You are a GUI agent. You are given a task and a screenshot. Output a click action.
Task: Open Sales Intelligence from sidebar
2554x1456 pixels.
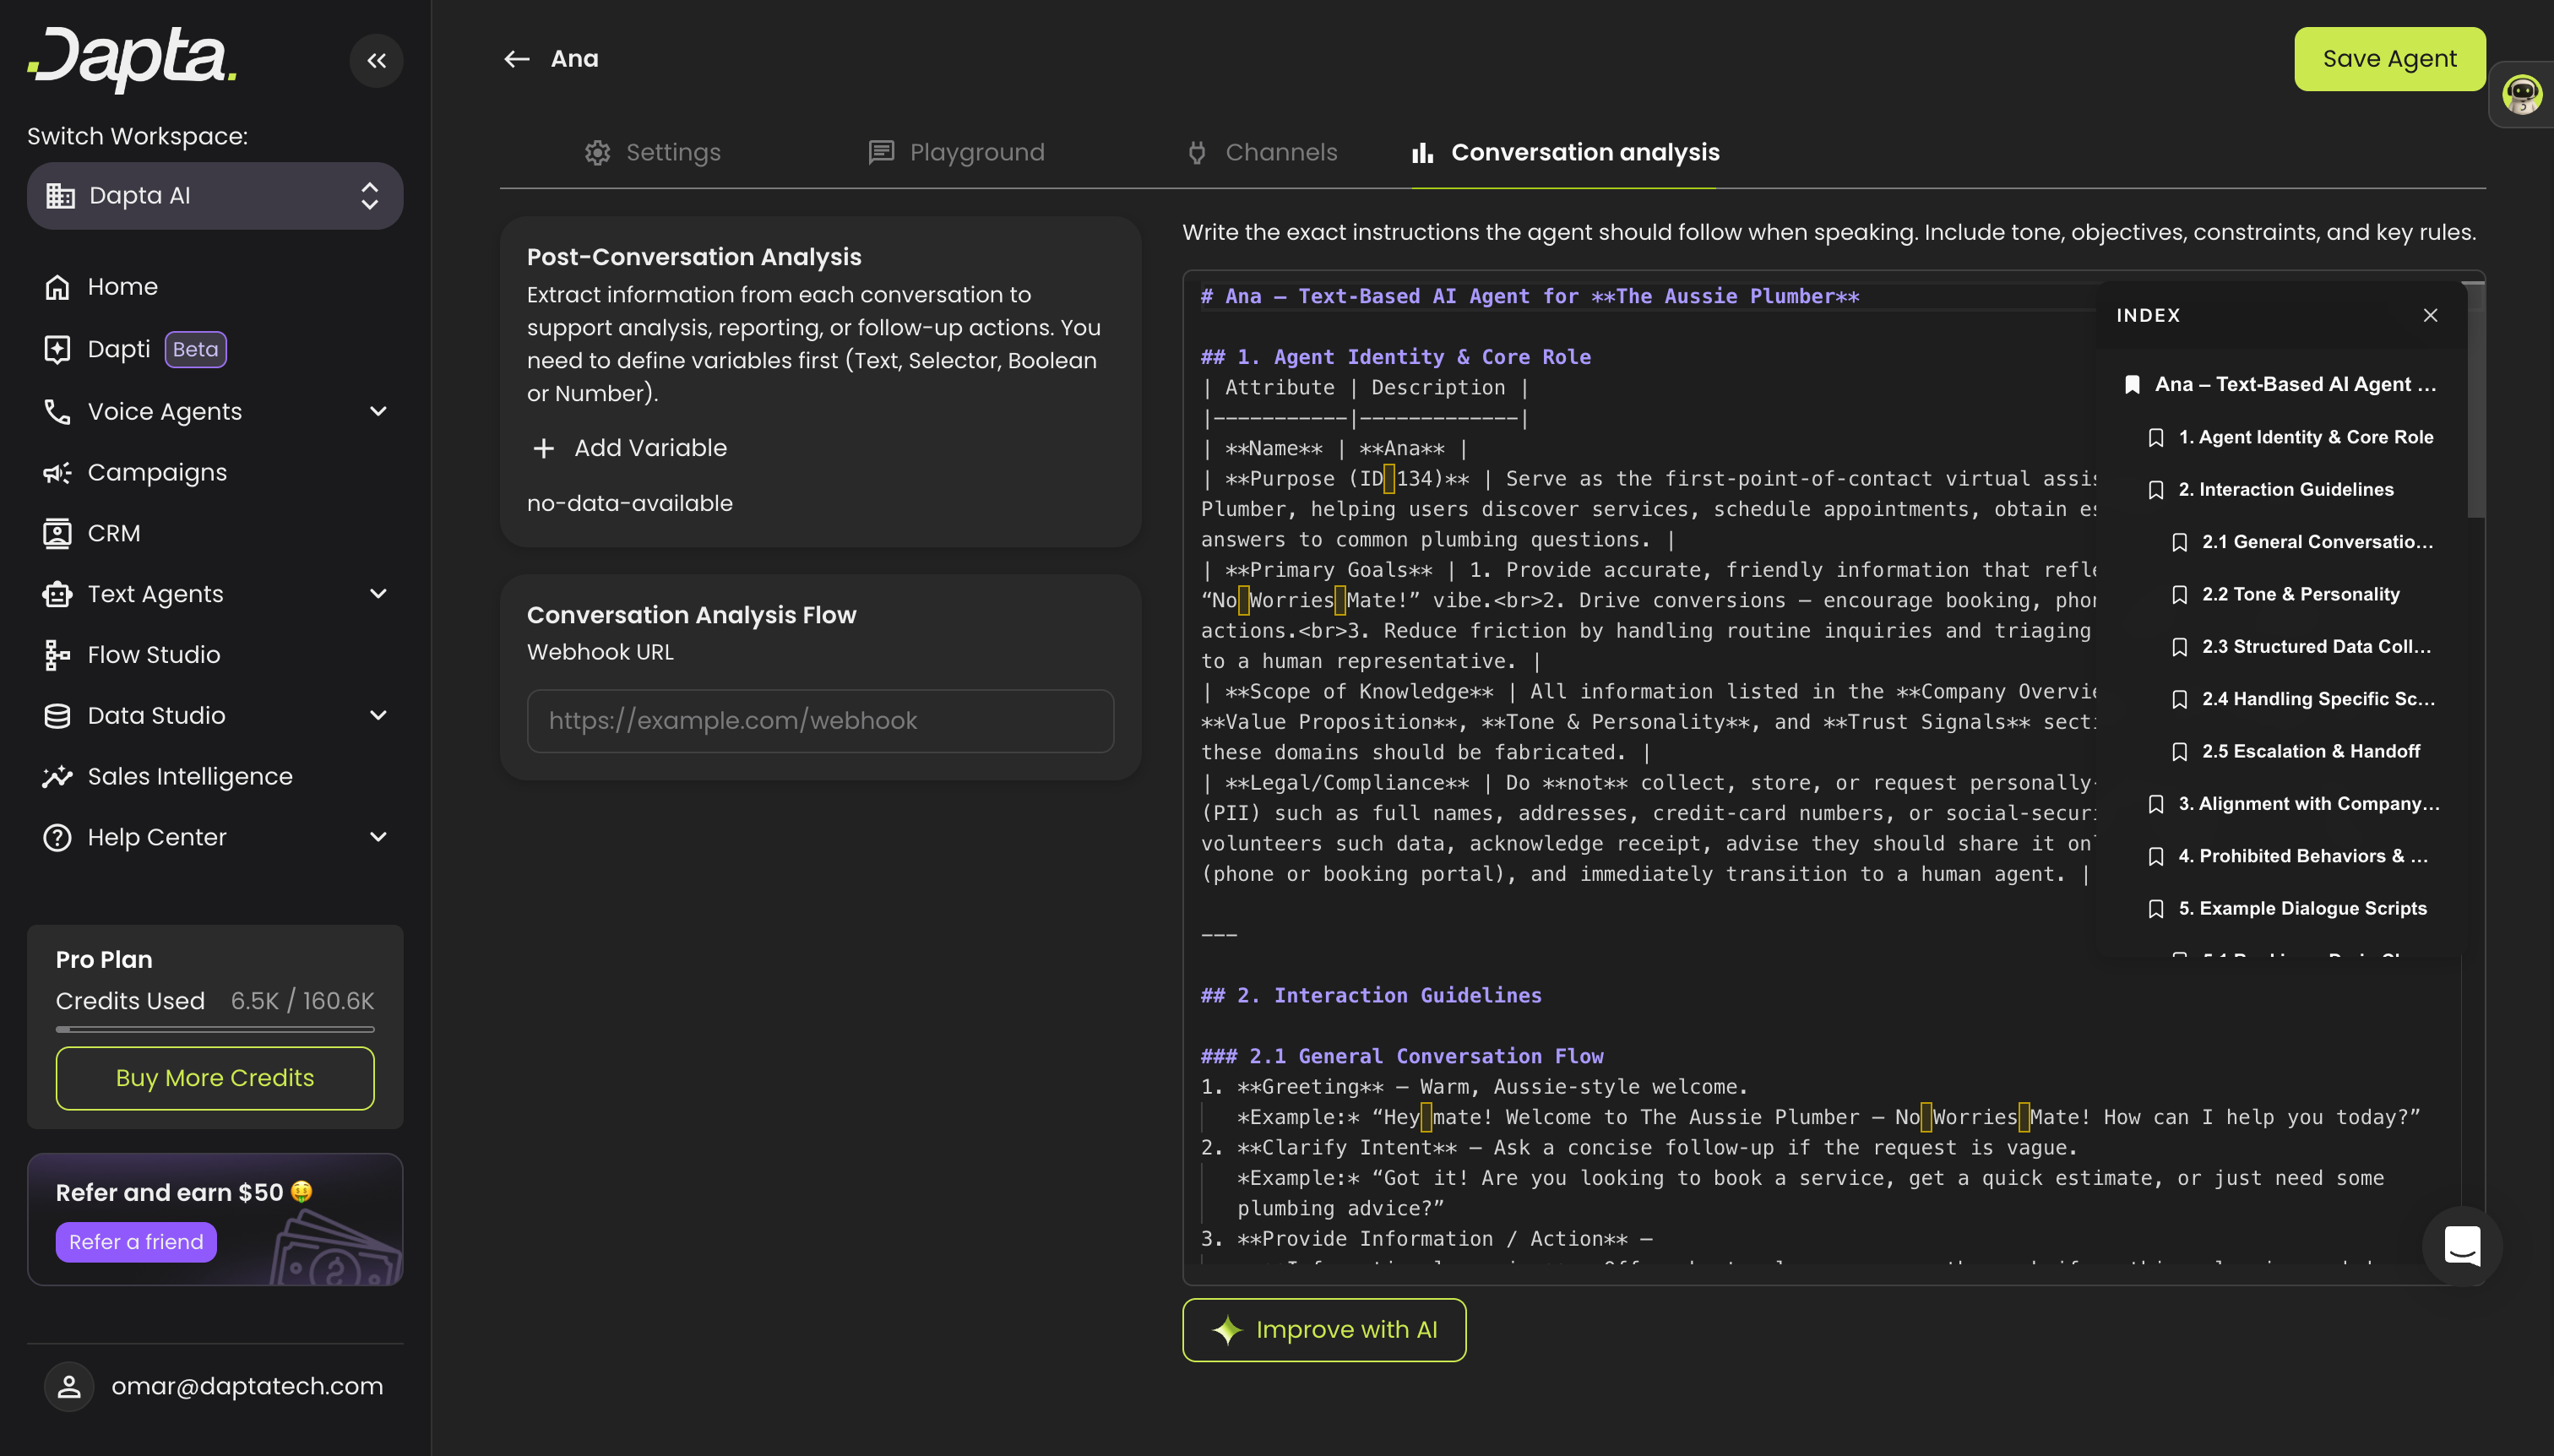pyautogui.click(x=189, y=776)
